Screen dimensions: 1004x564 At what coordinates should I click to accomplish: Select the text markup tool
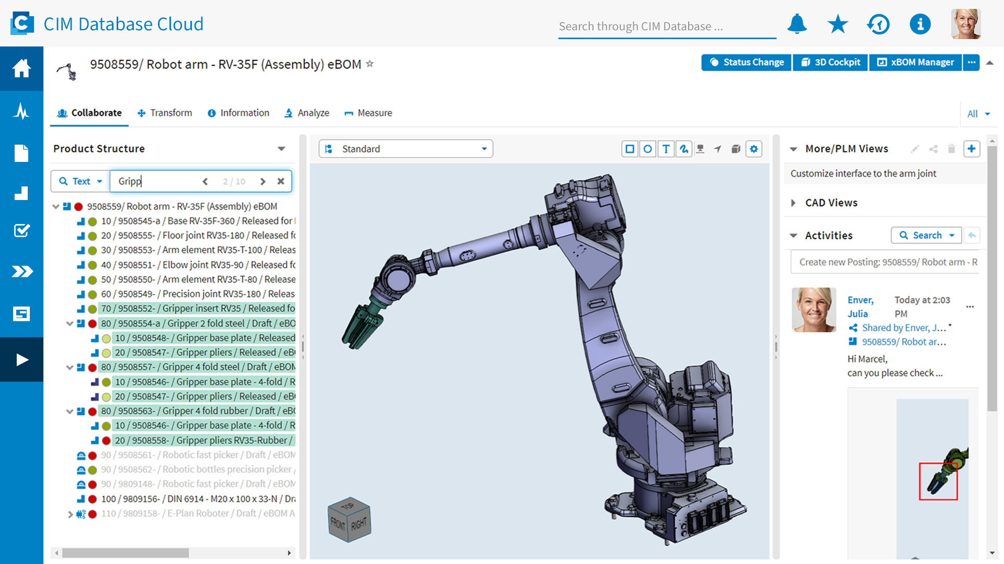point(666,149)
